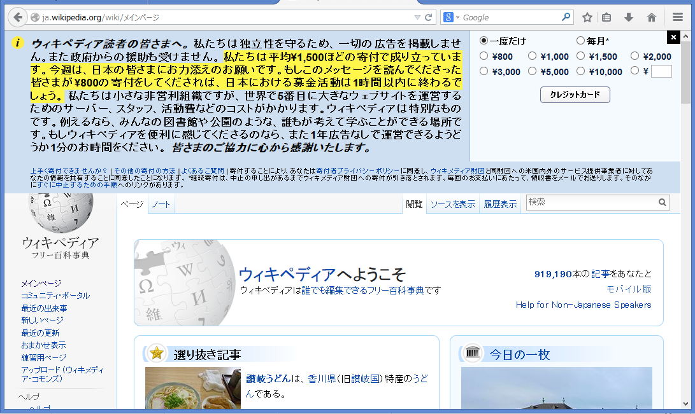Click the site identity globe icon
Screen dimensions: 695x414
tap(35, 17)
